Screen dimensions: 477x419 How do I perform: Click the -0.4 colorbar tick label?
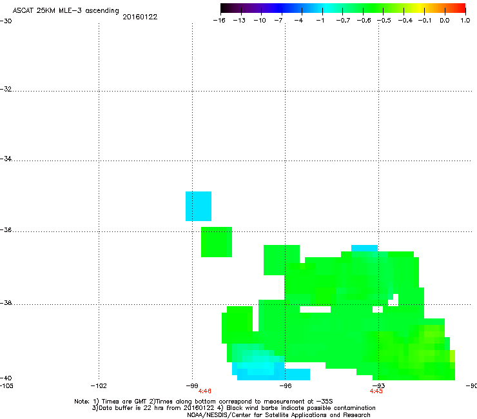tap(405, 21)
